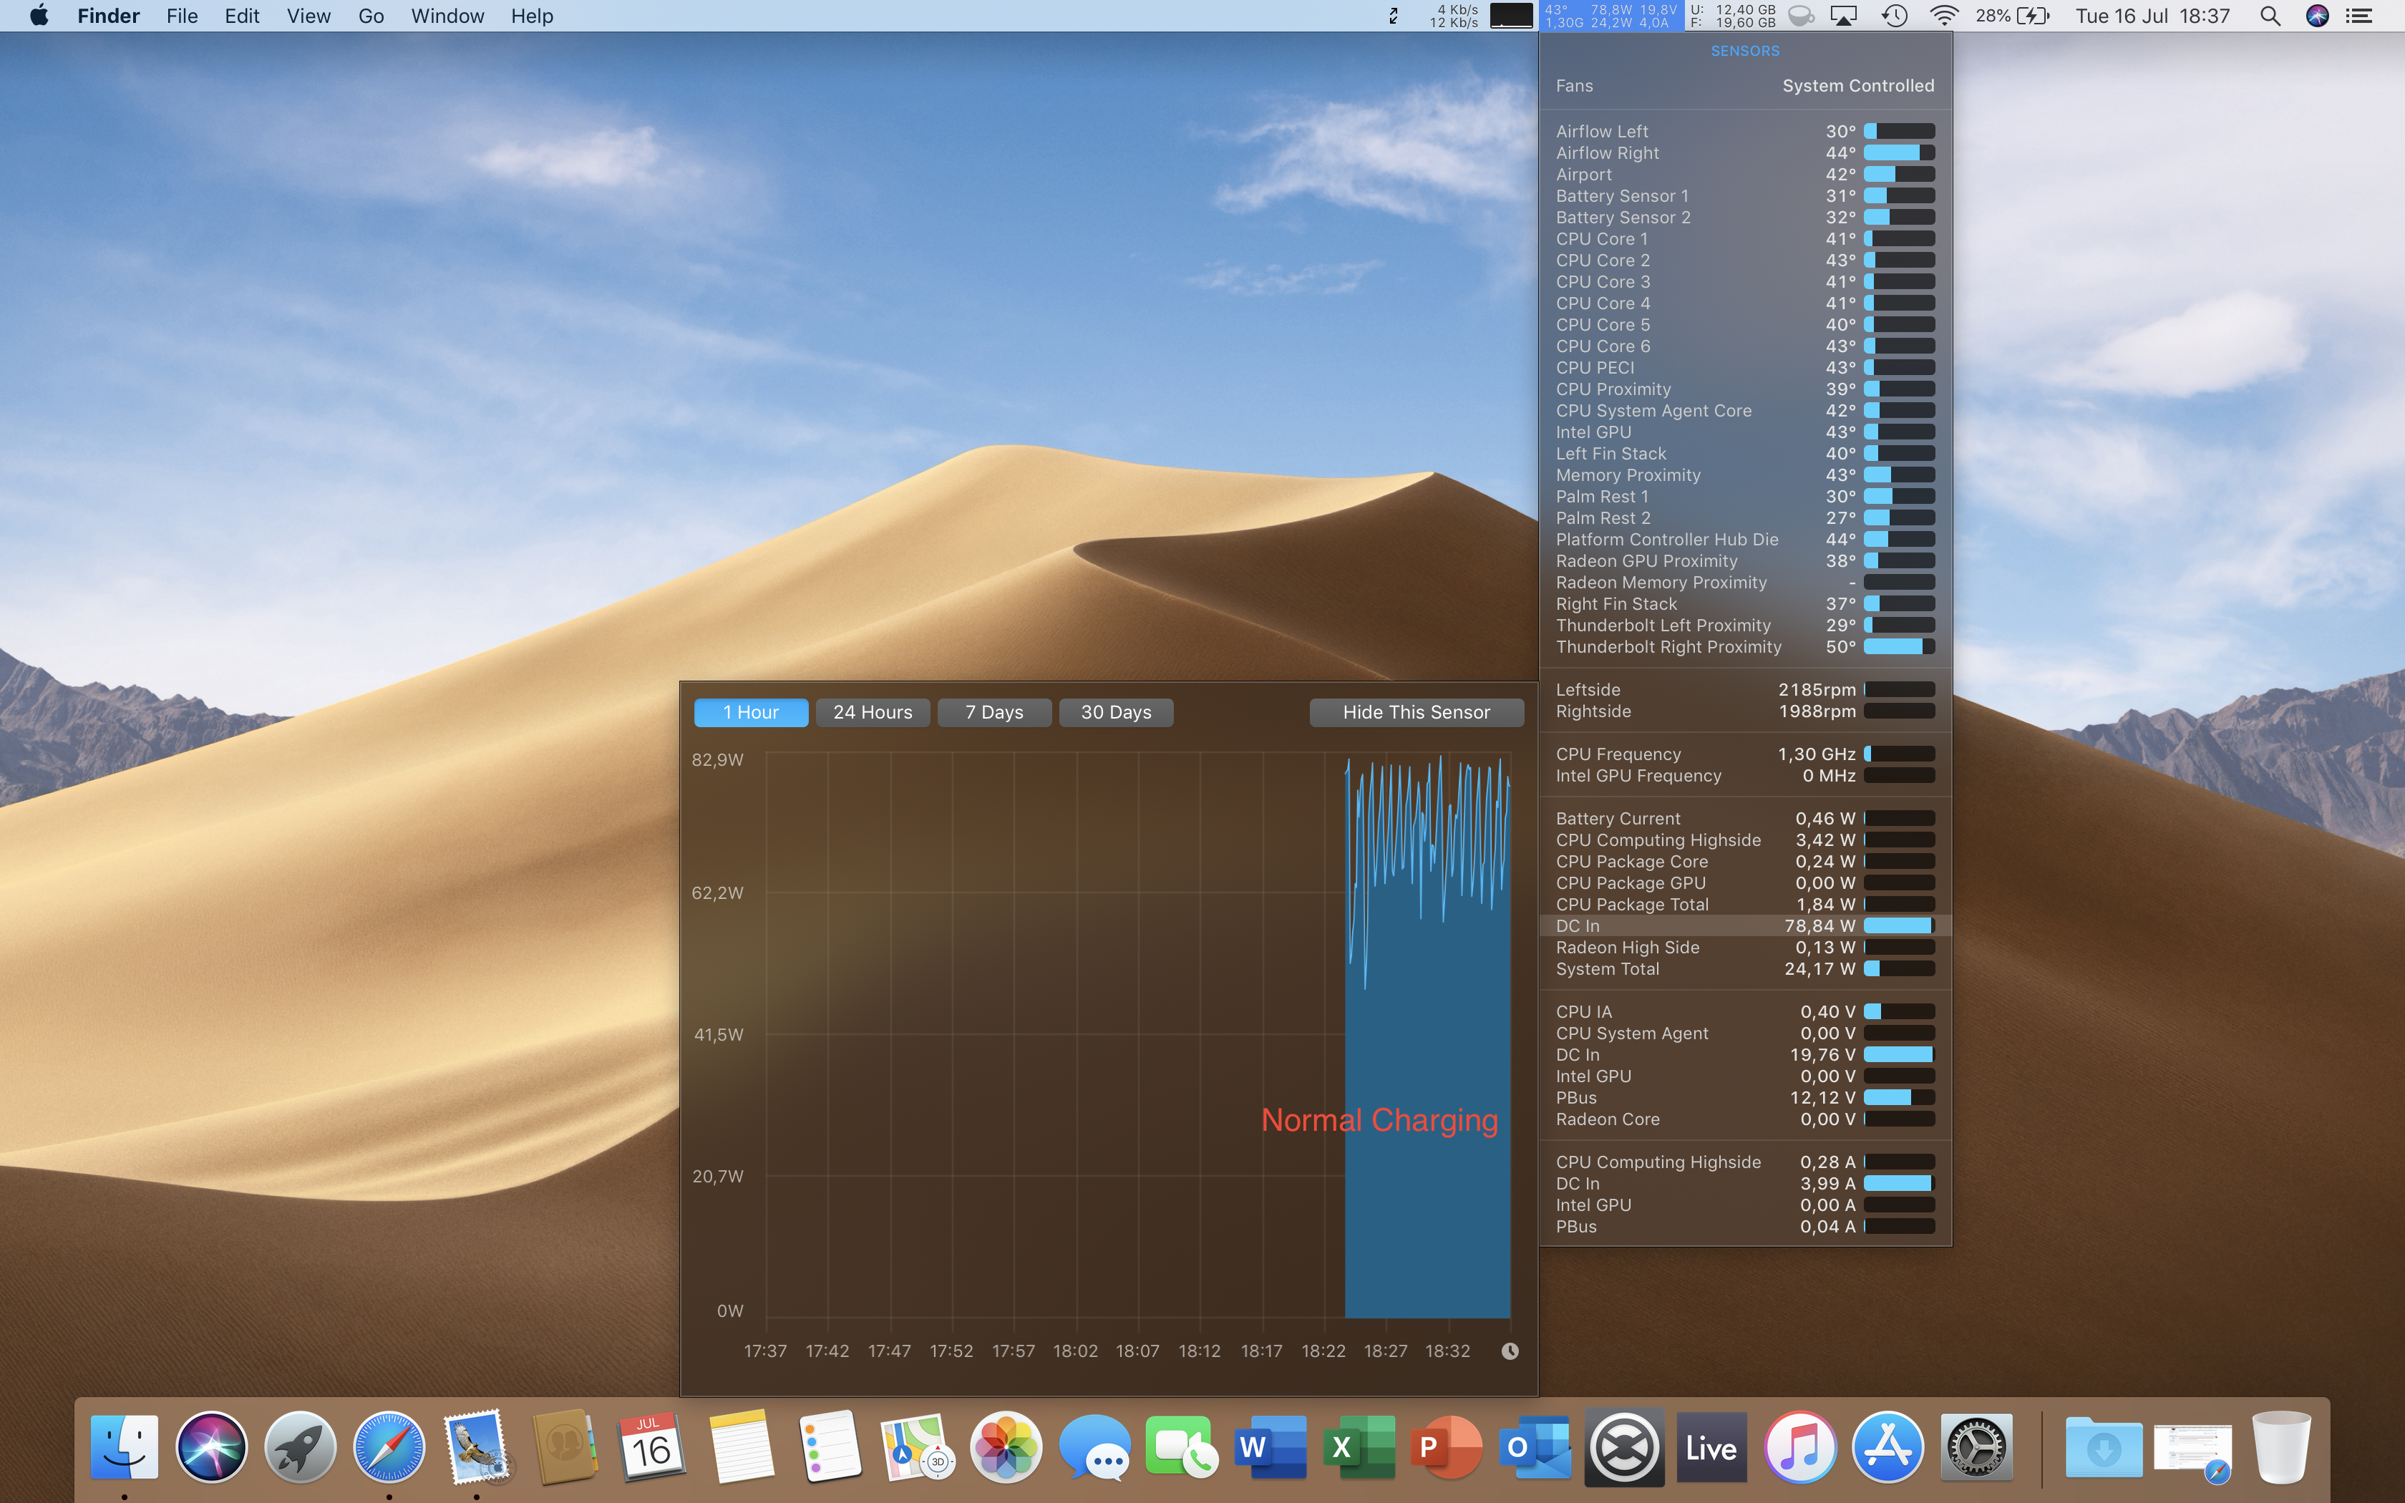Open battery 28% status menu

(2013, 16)
